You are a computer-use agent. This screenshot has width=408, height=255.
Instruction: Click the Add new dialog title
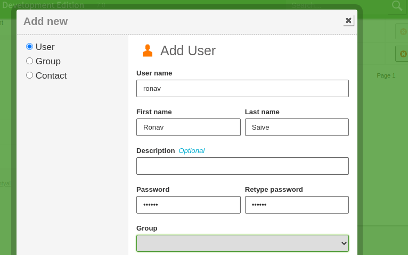[45, 21]
